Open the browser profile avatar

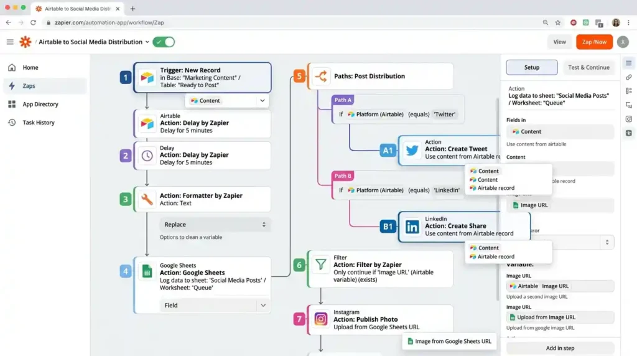[x=616, y=23]
